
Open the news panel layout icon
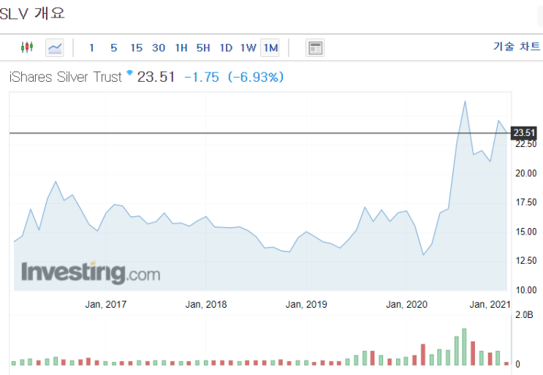click(x=315, y=48)
